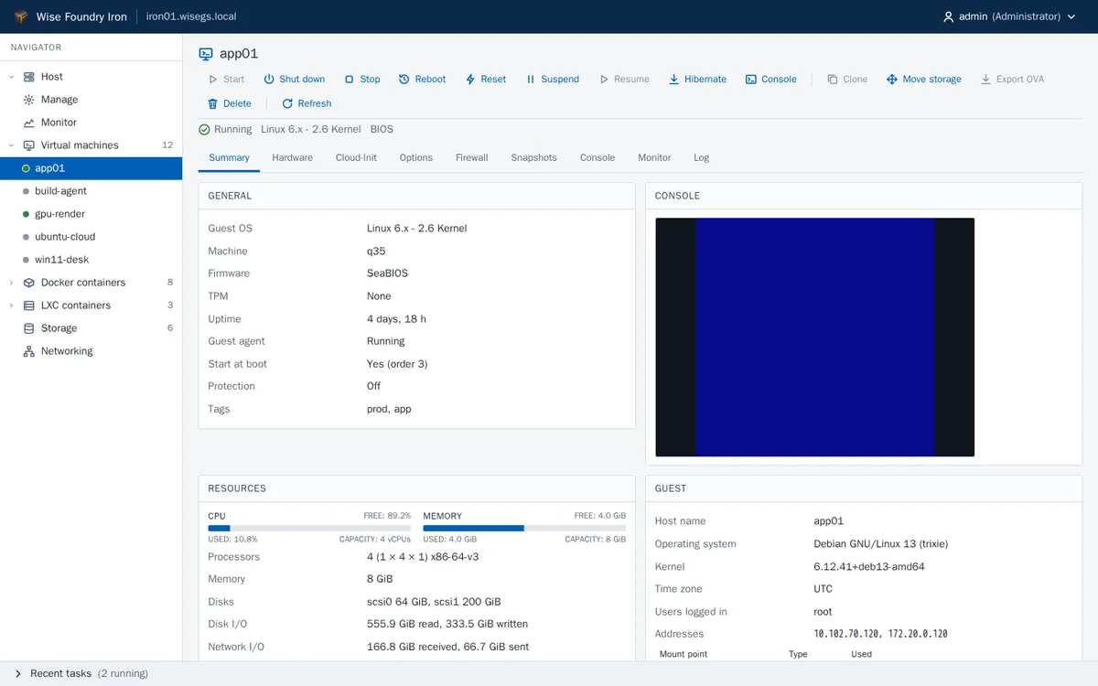View the Snapshots tab
The height and width of the screenshot is (686, 1098).
pos(534,158)
